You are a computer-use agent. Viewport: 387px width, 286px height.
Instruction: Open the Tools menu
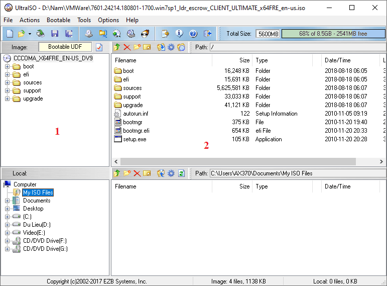click(x=84, y=20)
